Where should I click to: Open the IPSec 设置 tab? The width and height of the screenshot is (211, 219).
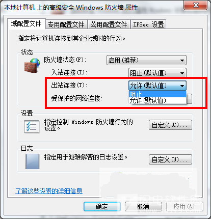tap(148, 24)
